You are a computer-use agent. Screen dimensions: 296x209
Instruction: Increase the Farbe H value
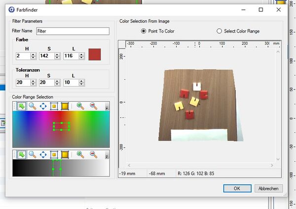click(34, 55)
